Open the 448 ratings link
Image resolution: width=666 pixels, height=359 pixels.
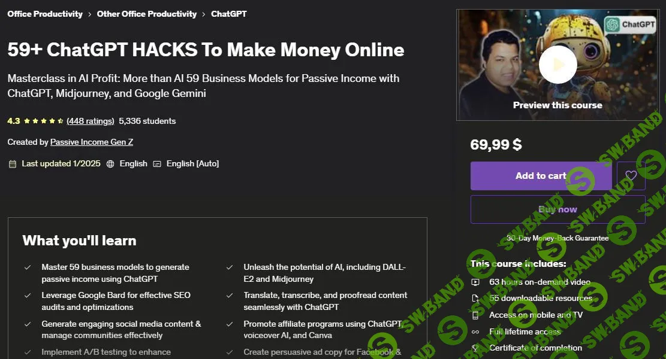(x=91, y=121)
